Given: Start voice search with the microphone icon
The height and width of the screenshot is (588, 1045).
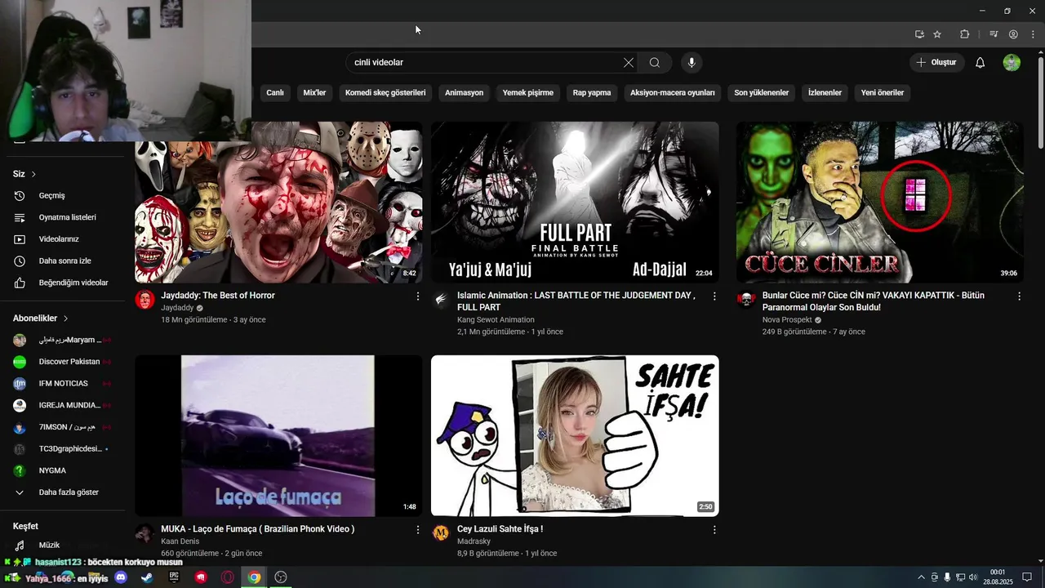Looking at the screenshot, I should tap(691, 63).
